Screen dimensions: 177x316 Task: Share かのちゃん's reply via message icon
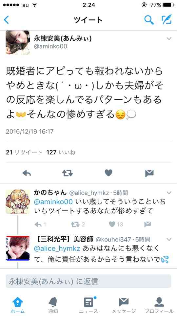pos(147,224)
